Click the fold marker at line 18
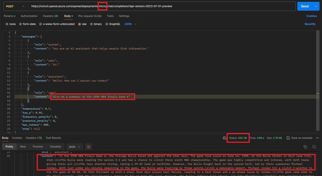Viewport: 322px width, 176px height. [28, 101]
